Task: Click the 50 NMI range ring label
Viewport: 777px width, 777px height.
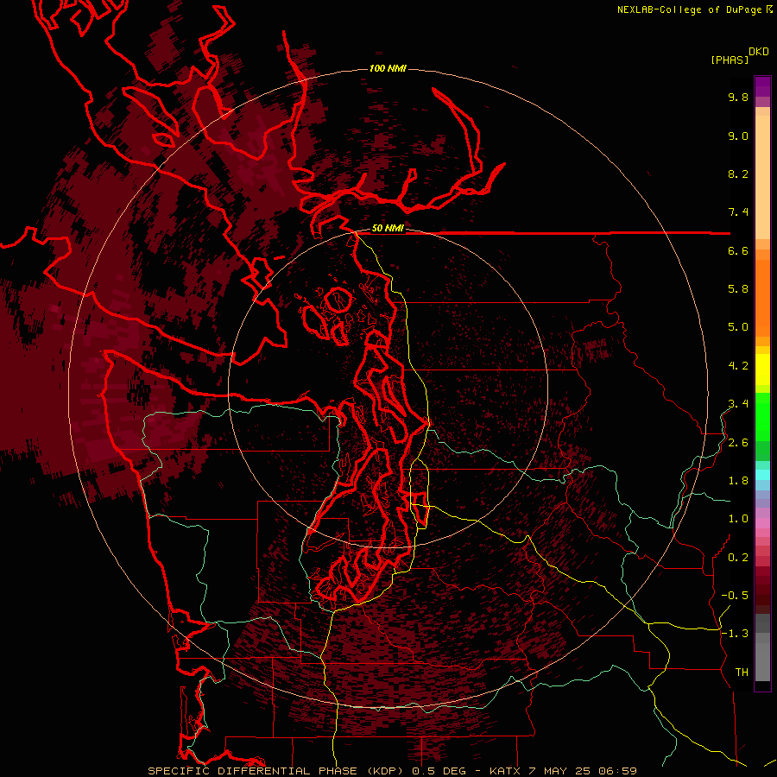Action: (388, 229)
